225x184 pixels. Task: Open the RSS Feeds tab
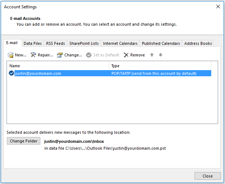pos(56,43)
